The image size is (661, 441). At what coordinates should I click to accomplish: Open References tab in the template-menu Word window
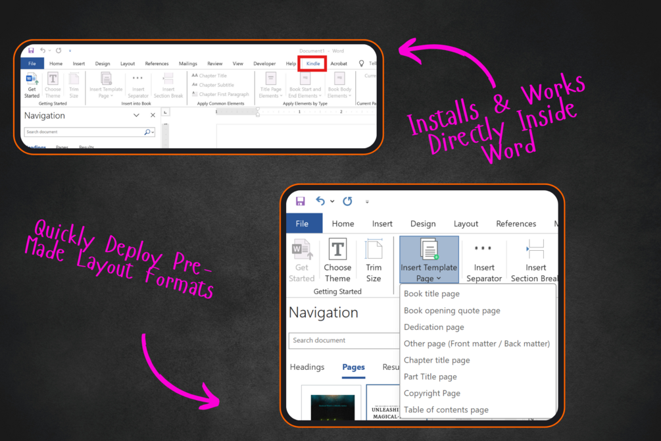click(516, 224)
